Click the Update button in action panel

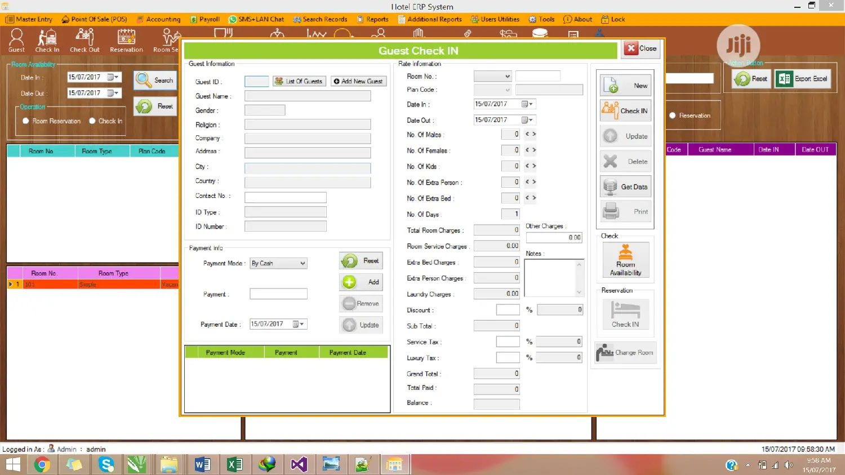tap(626, 136)
